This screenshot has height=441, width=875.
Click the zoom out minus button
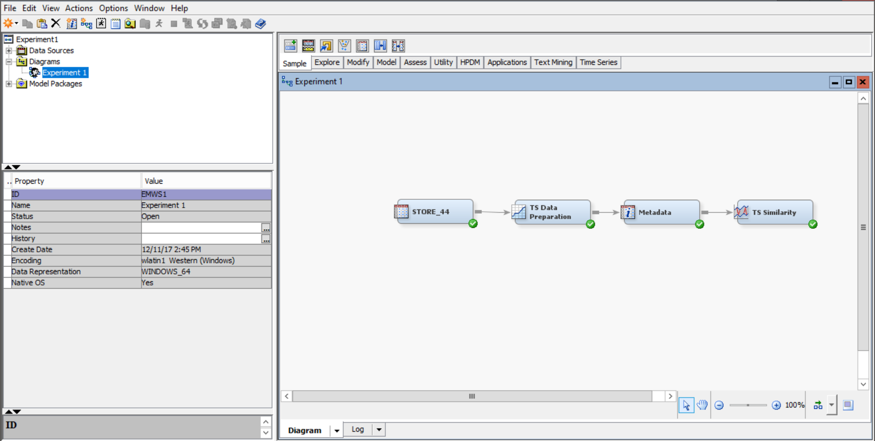[719, 405]
